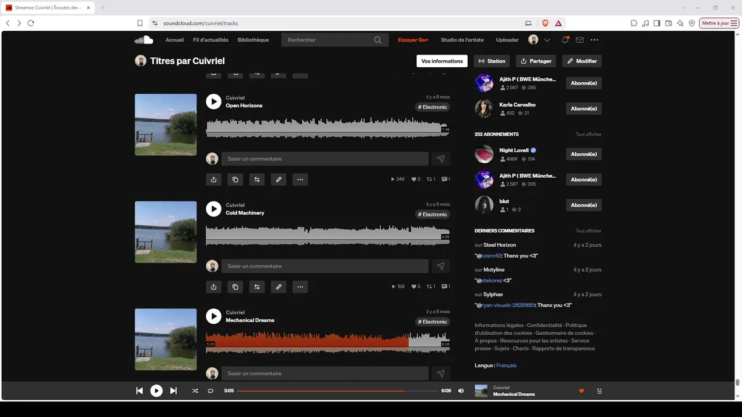Play the Open Horizons track

(214, 102)
